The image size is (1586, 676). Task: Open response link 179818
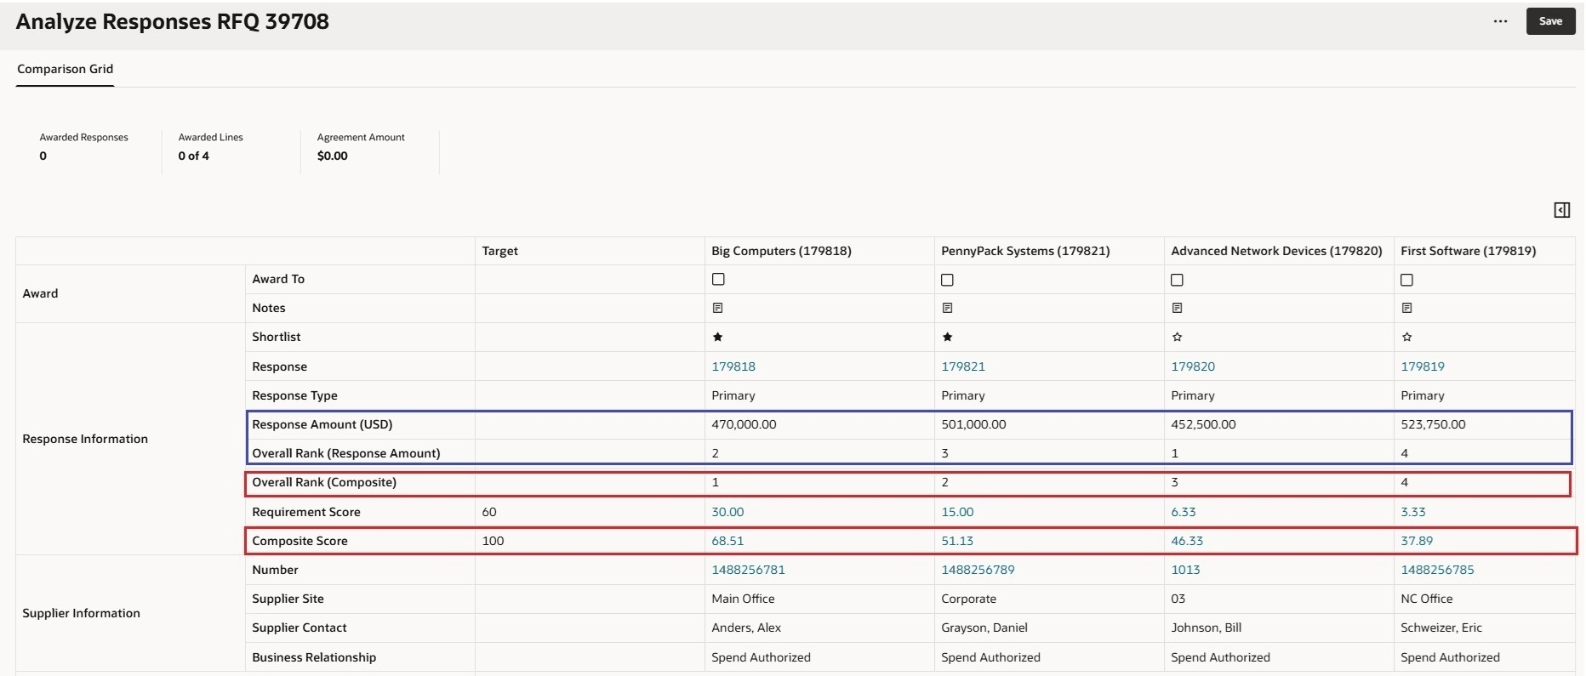coord(733,366)
